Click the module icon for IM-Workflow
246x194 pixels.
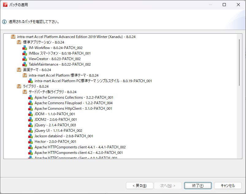[x=25, y=48]
